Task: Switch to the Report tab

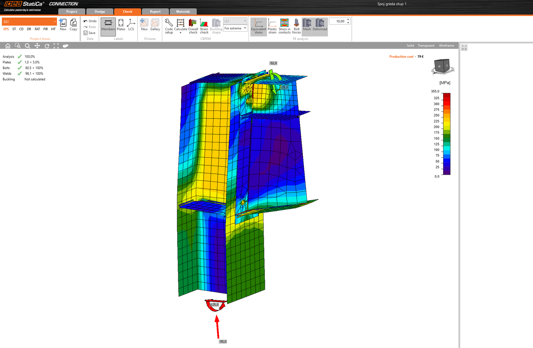Action: coord(155,12)
